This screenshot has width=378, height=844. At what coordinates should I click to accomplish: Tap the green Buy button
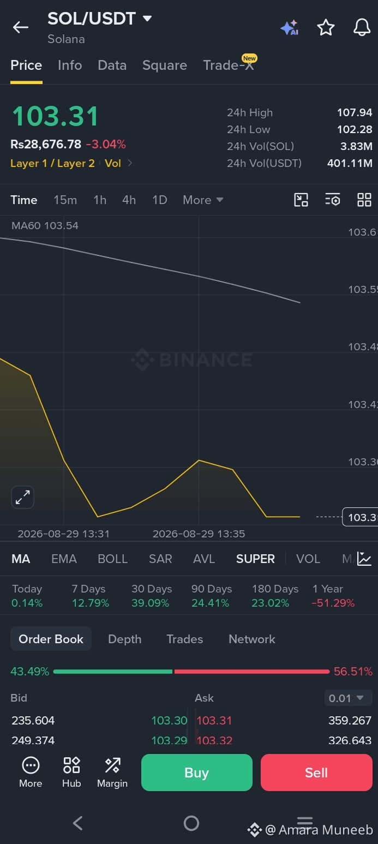coord(197,773)
